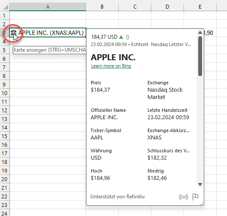
Task: Click the APPLE INC. card title
Action: 113,57
